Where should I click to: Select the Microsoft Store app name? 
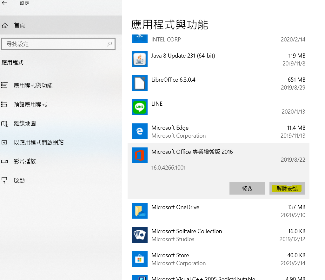pos(170,255)
